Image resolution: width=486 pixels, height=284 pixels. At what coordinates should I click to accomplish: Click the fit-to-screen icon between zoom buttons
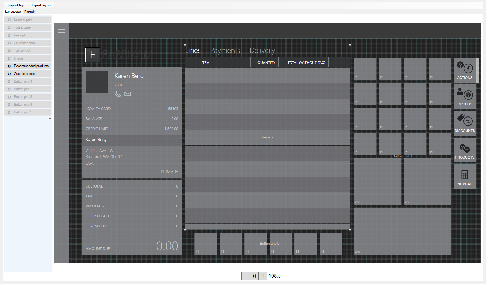click(x=254, y=276)
